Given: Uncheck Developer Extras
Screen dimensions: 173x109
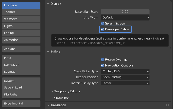Looking at the screenshot, I should point(103,29).
